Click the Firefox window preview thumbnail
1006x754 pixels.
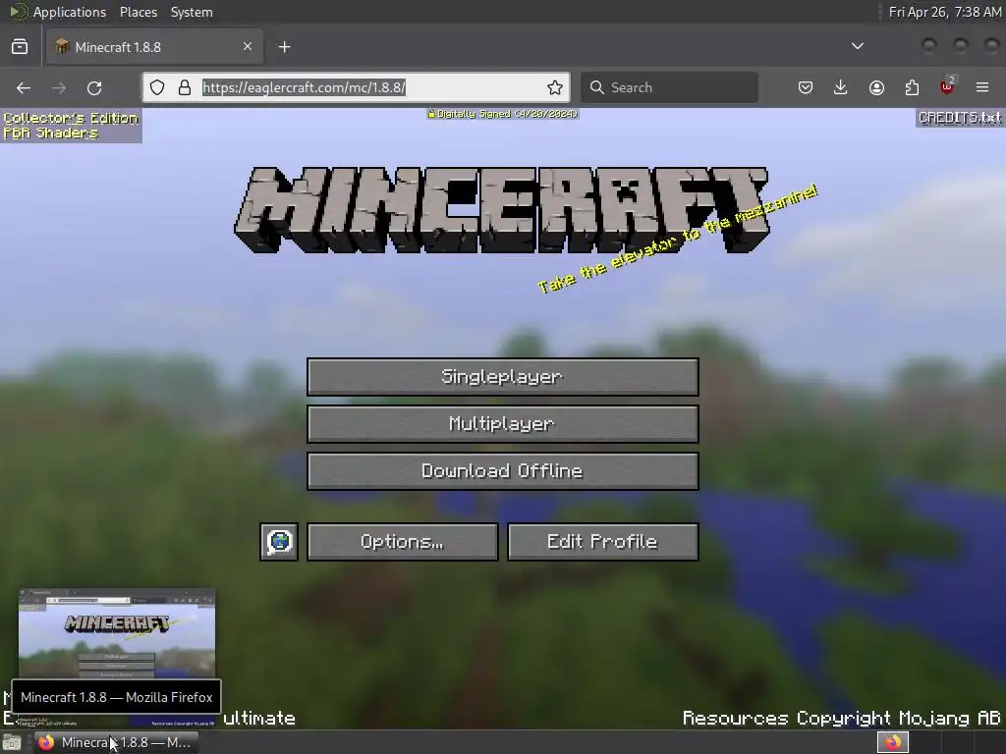coord(117,633)
